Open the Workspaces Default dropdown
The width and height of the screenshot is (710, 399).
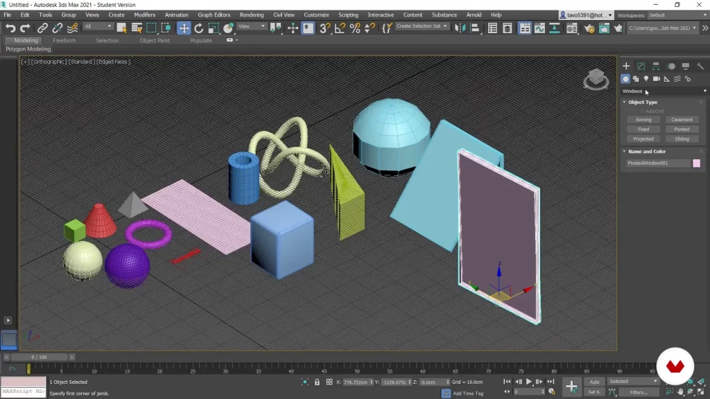(x=677, y=15)
